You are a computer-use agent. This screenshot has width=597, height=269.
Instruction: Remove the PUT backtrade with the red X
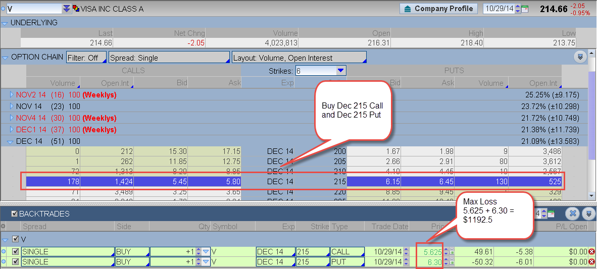[x=591, y=262]
